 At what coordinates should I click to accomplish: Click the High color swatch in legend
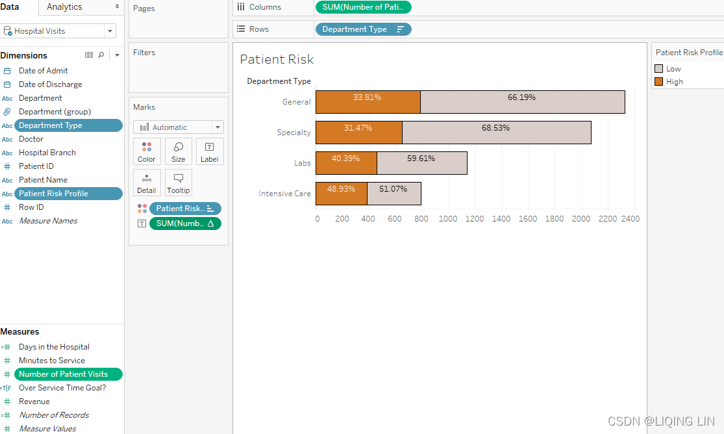(x=659, y=82)
